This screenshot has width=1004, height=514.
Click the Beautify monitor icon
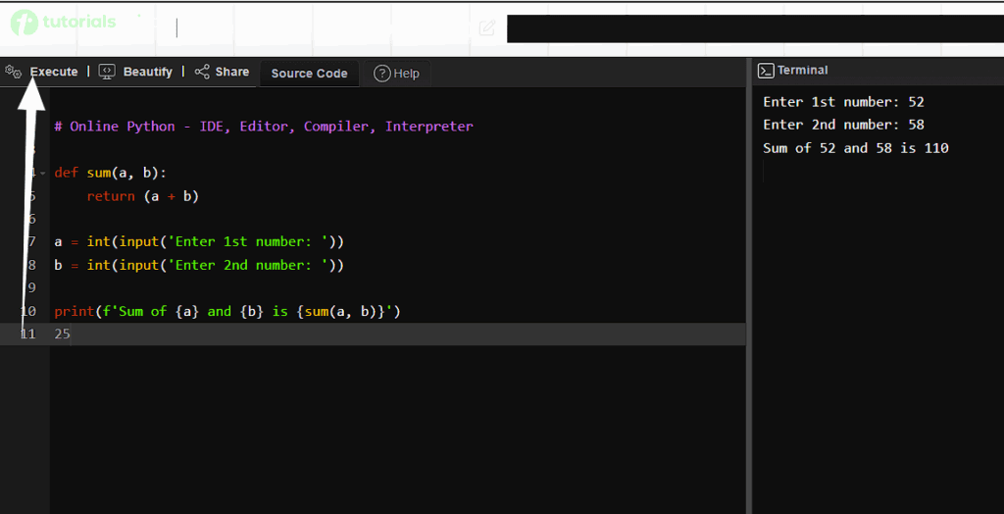(x=107, y=72)
